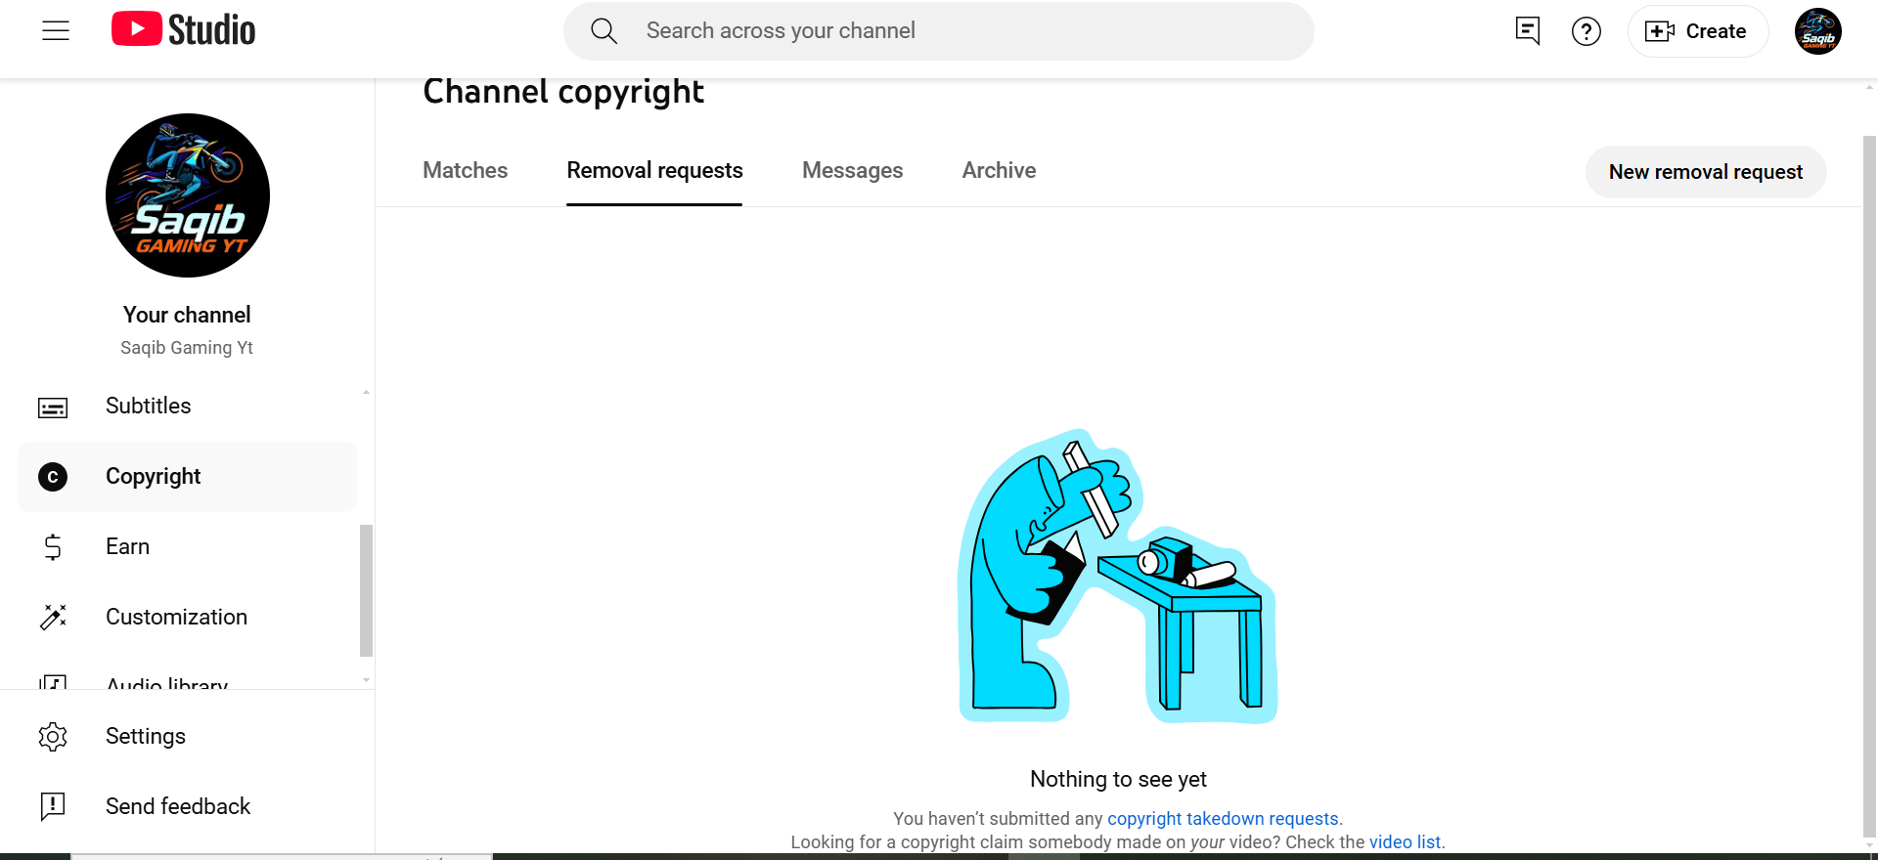Switch to the Matches tab

pos(466,171)
